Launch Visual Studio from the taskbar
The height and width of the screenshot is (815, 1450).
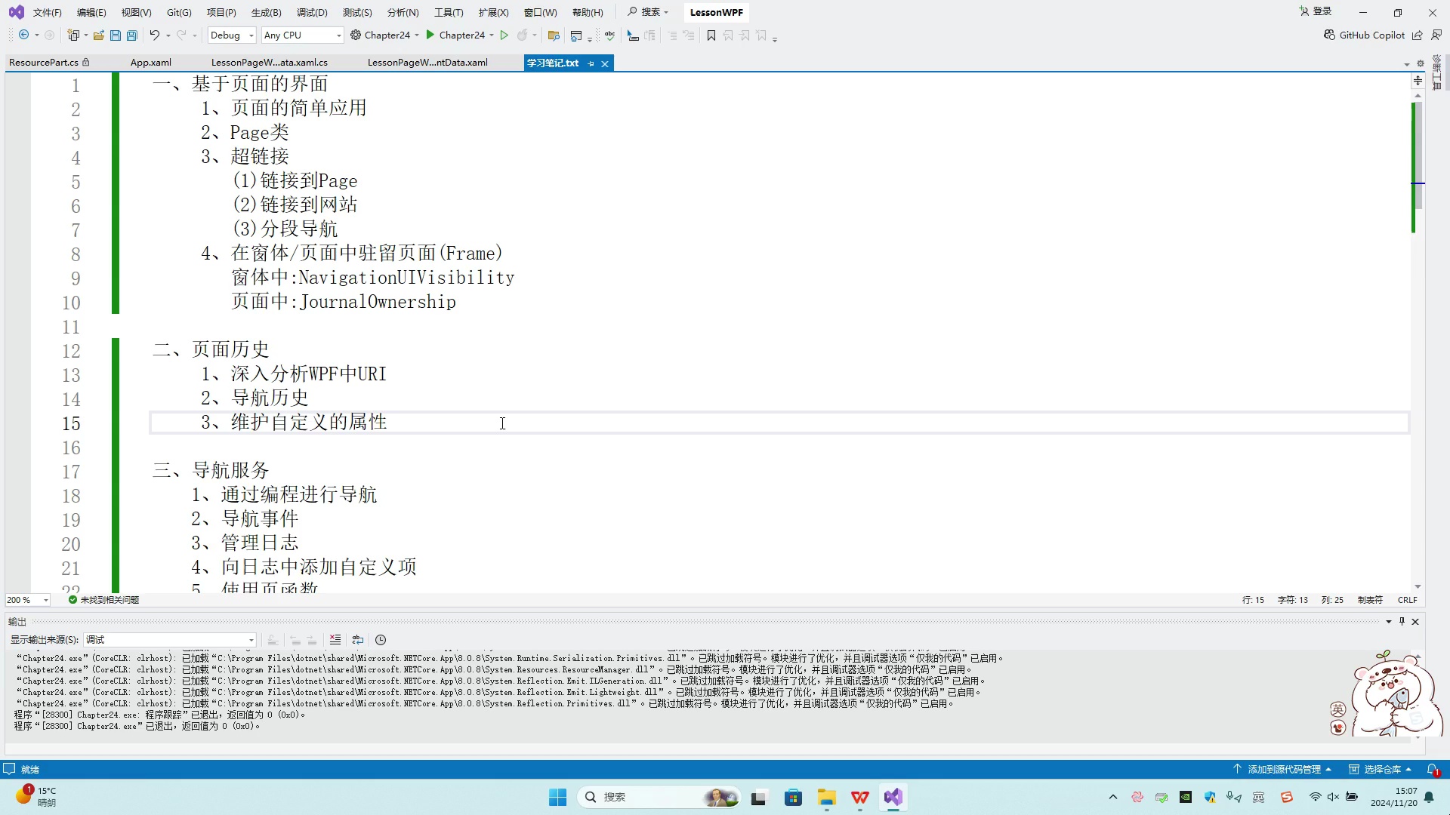[893, 797]
